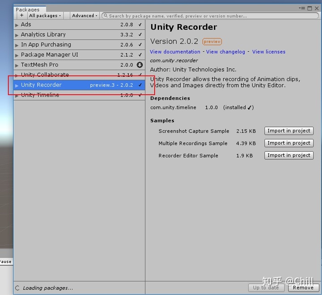
Task: Click the plus add package button
Action: [x=22, y=15]
